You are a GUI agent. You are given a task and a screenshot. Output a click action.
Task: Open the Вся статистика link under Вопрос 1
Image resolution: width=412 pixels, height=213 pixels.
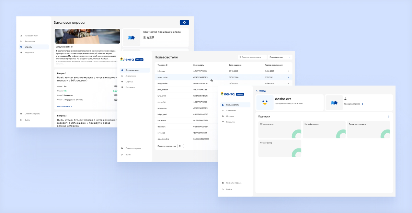click(x=65, y=107)
